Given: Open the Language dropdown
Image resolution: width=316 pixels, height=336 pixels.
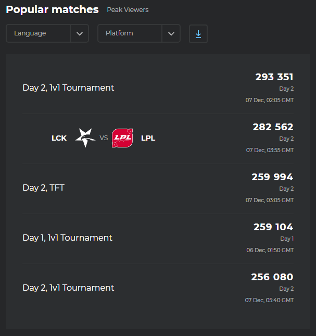Looking at the screenshot, I should point(47,33).
